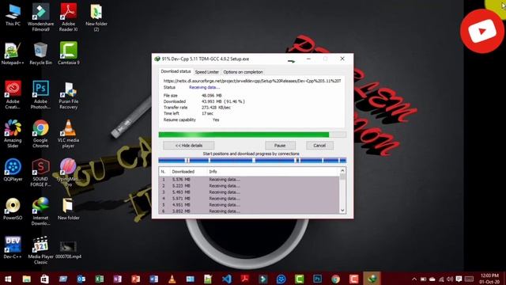This screenshot has height=285, width=506.
Task: Open Google Chrome desktop shortcut
Action: point(40,134)
